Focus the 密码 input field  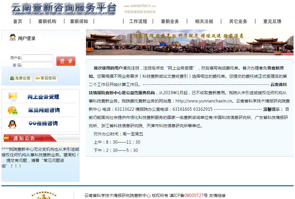tap(37, 65)
